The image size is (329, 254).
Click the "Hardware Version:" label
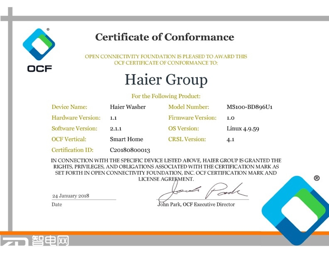(76, 117)
